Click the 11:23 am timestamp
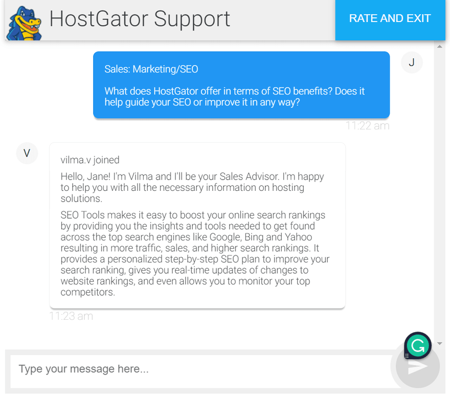This screenshot has height=395, width=450. 71,316
